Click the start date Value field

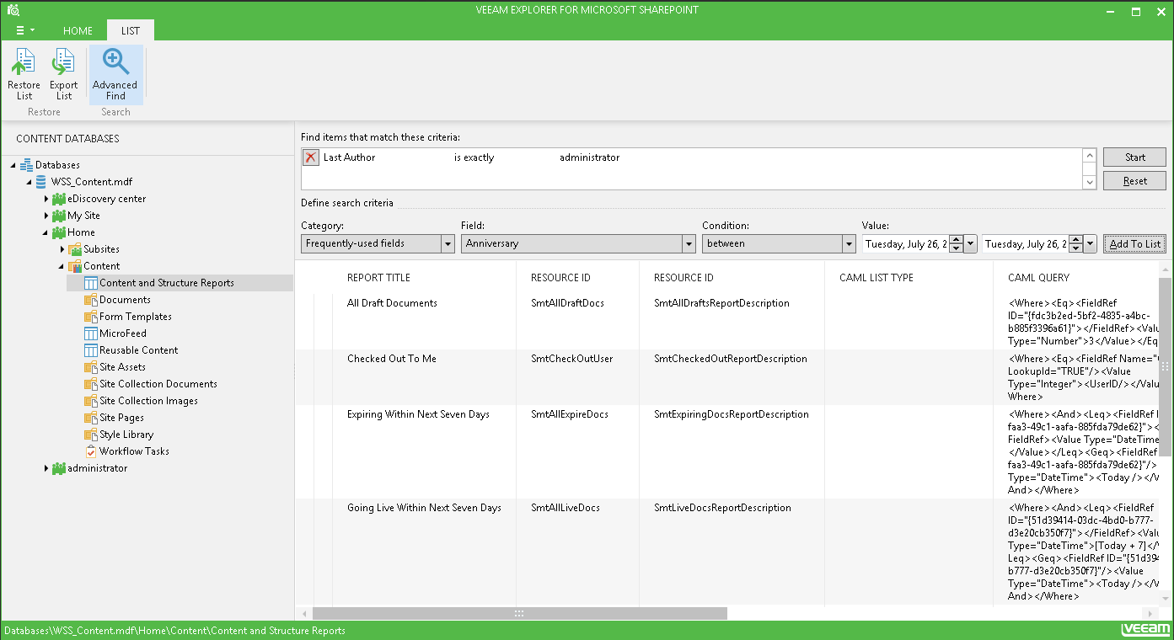point(904,243)
